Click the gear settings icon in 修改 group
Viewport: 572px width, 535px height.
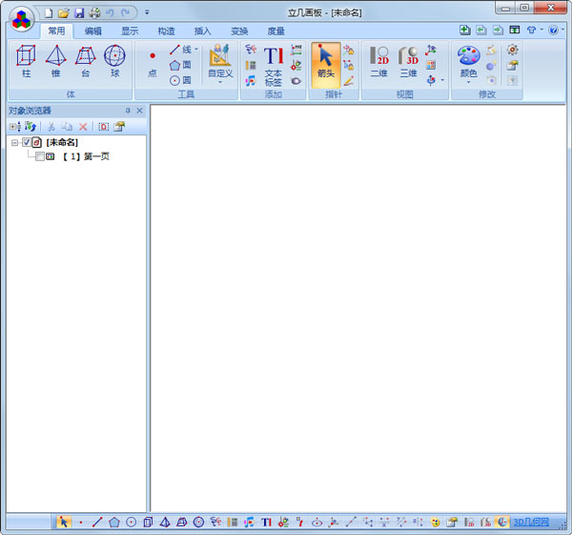pyautogui.click(x=512, y=50)
